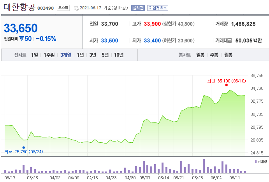Click the 상한가 43,800 text

pyautogui.click(x=178, y=24)
